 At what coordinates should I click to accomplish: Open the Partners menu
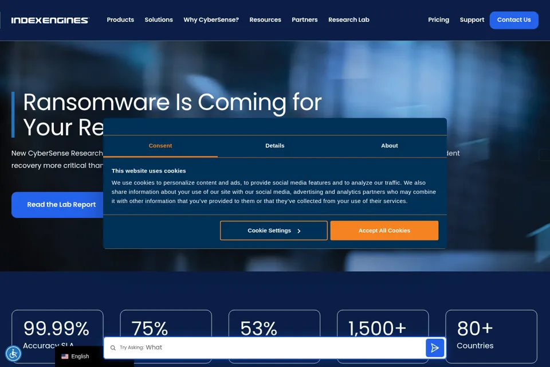click(x=304, y=19)
